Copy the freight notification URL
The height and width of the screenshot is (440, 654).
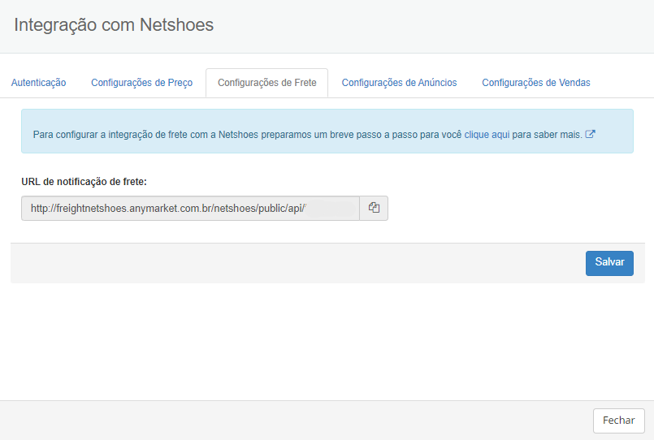pos(374,208)
